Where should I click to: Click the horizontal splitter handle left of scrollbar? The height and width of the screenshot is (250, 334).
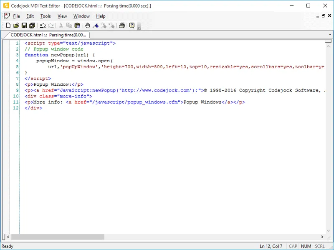point(4,237)
